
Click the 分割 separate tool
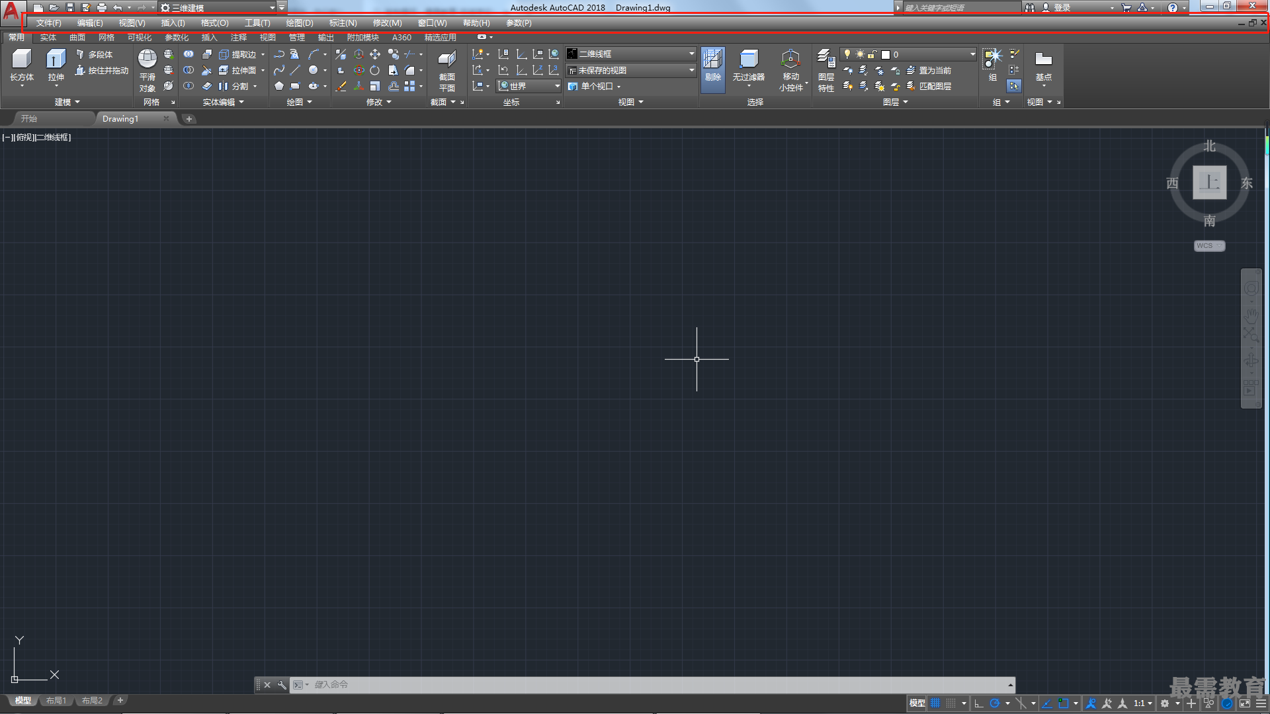point(233,86)
